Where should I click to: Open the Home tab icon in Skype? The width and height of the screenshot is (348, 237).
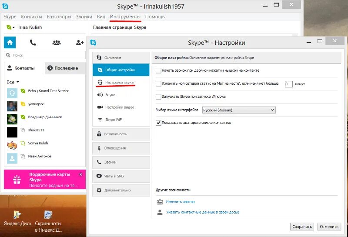pyautogui.click(x=10, y=42)
